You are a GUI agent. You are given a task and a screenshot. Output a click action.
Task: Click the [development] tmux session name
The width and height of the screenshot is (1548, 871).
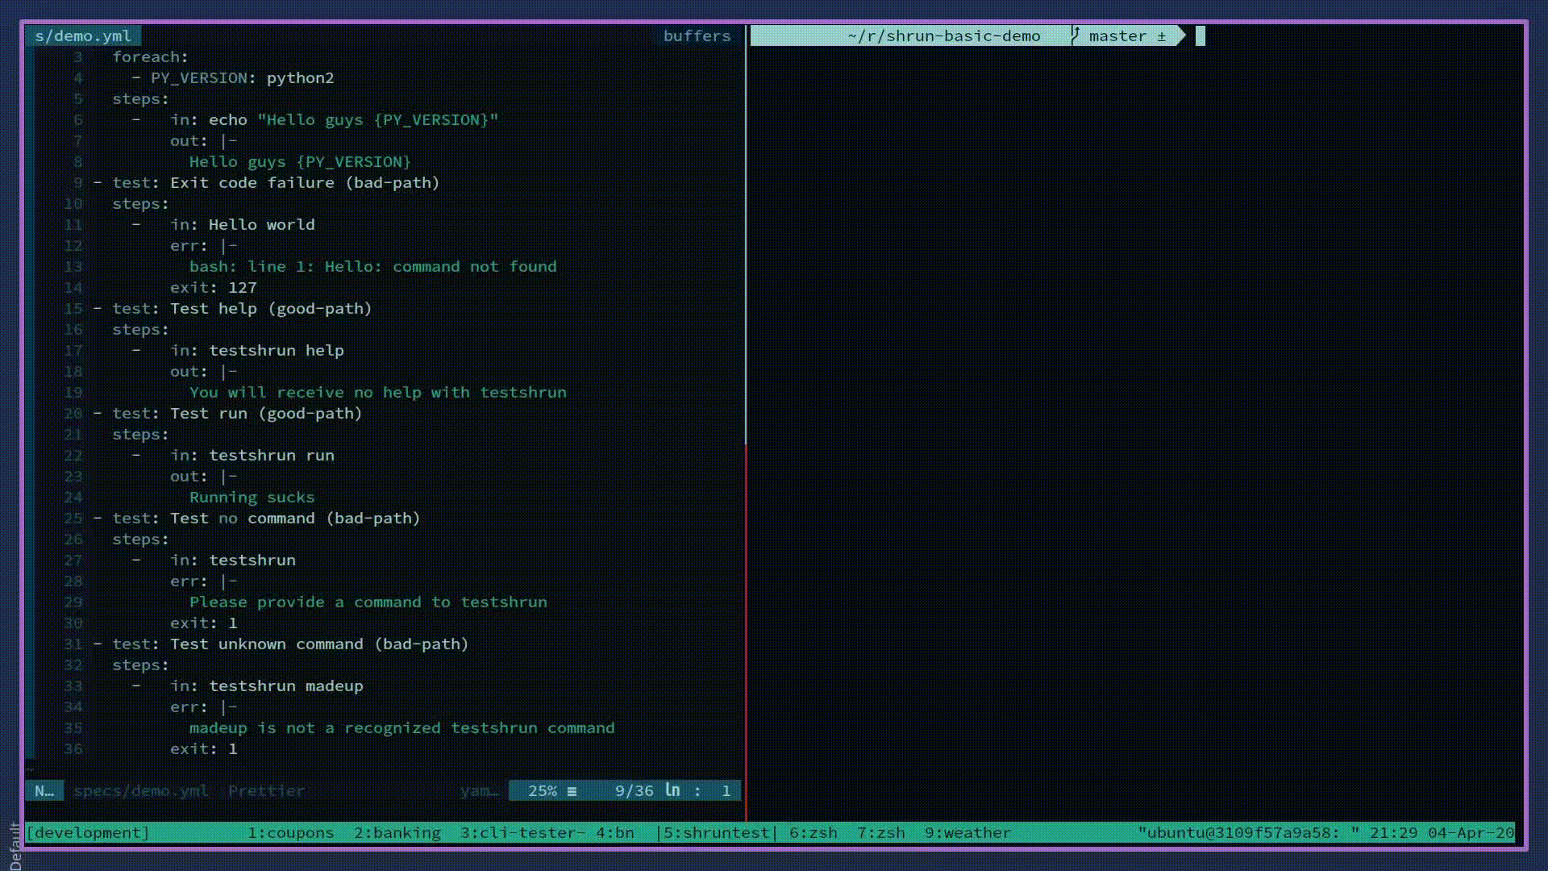click(x=88, y=833)
